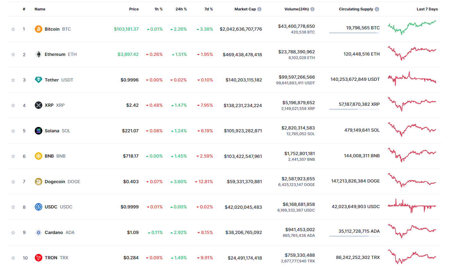The width and height of the screenshot is (453, 270).
Task: Sort by 7d % column header
Action: [208, 9]
